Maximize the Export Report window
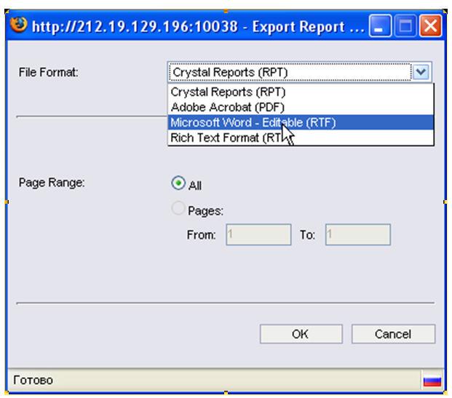This screenshot has width=452, height=398. pos(405,26)
